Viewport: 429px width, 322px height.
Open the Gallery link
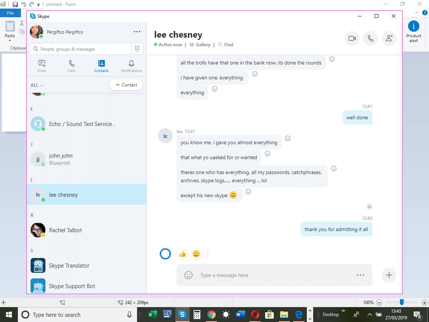click(200, 45)
